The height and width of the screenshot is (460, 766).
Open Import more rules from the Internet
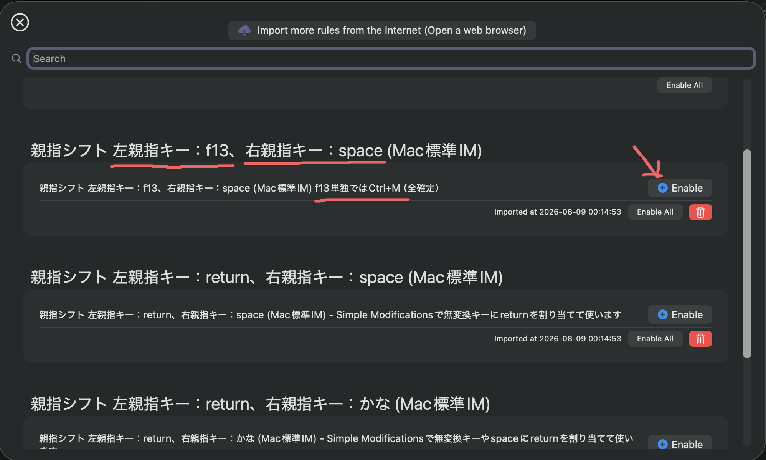point(382,30)
